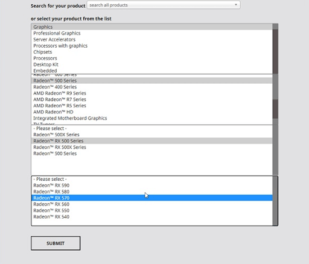Screen dimensions: 309x264
Task: Pick 'Processors with graphics' category
Action: [x=152, y=46]
